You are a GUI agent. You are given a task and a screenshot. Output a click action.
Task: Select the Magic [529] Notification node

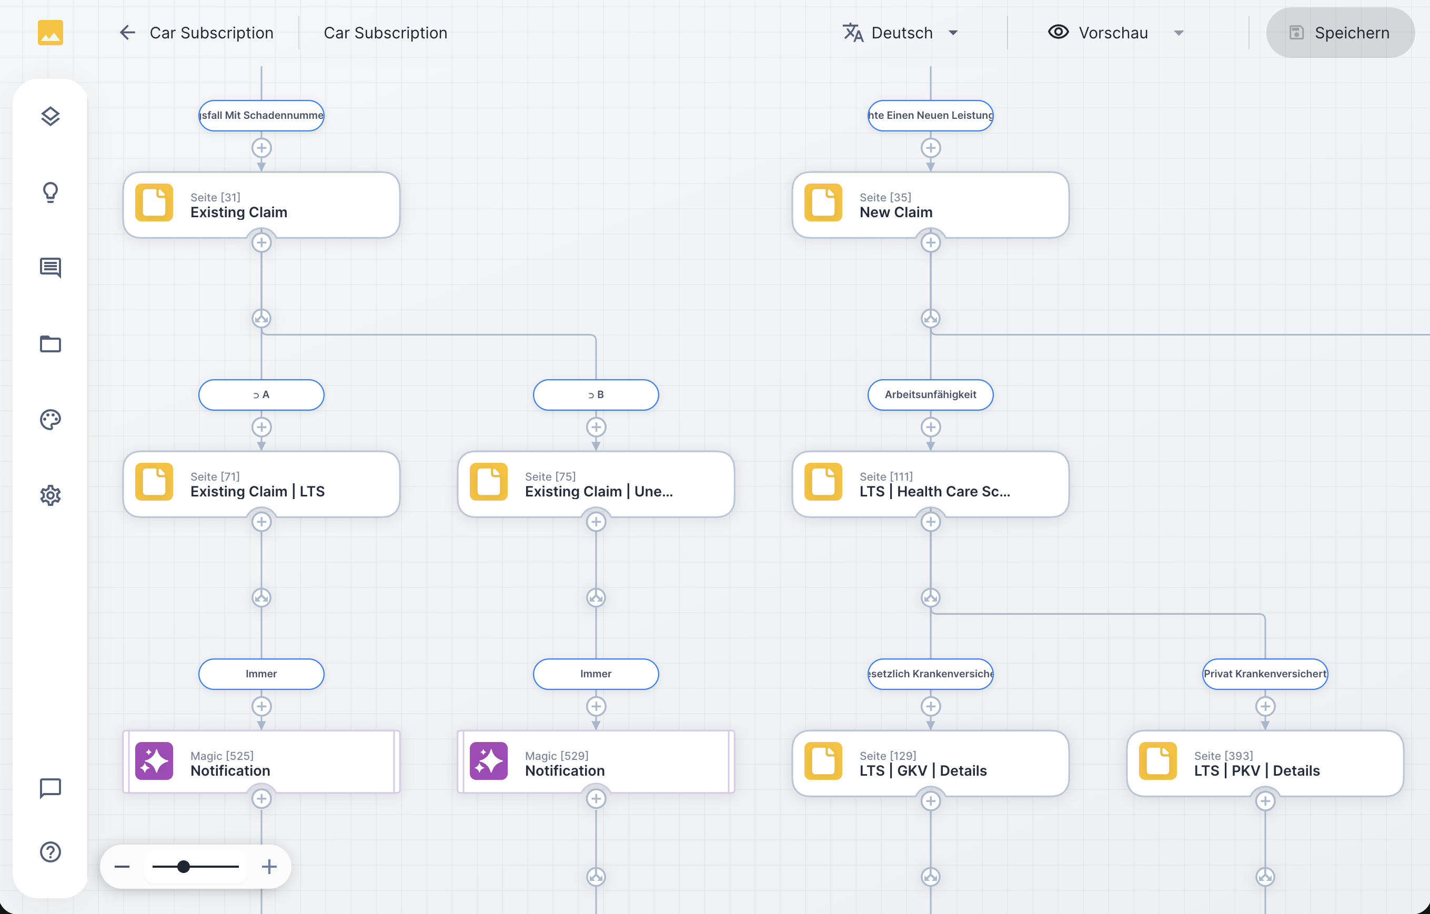[x=596, y=762]
